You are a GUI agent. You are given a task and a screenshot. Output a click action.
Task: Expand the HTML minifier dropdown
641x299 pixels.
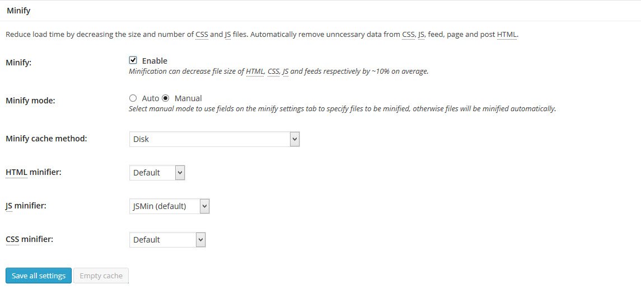(157, 173)
